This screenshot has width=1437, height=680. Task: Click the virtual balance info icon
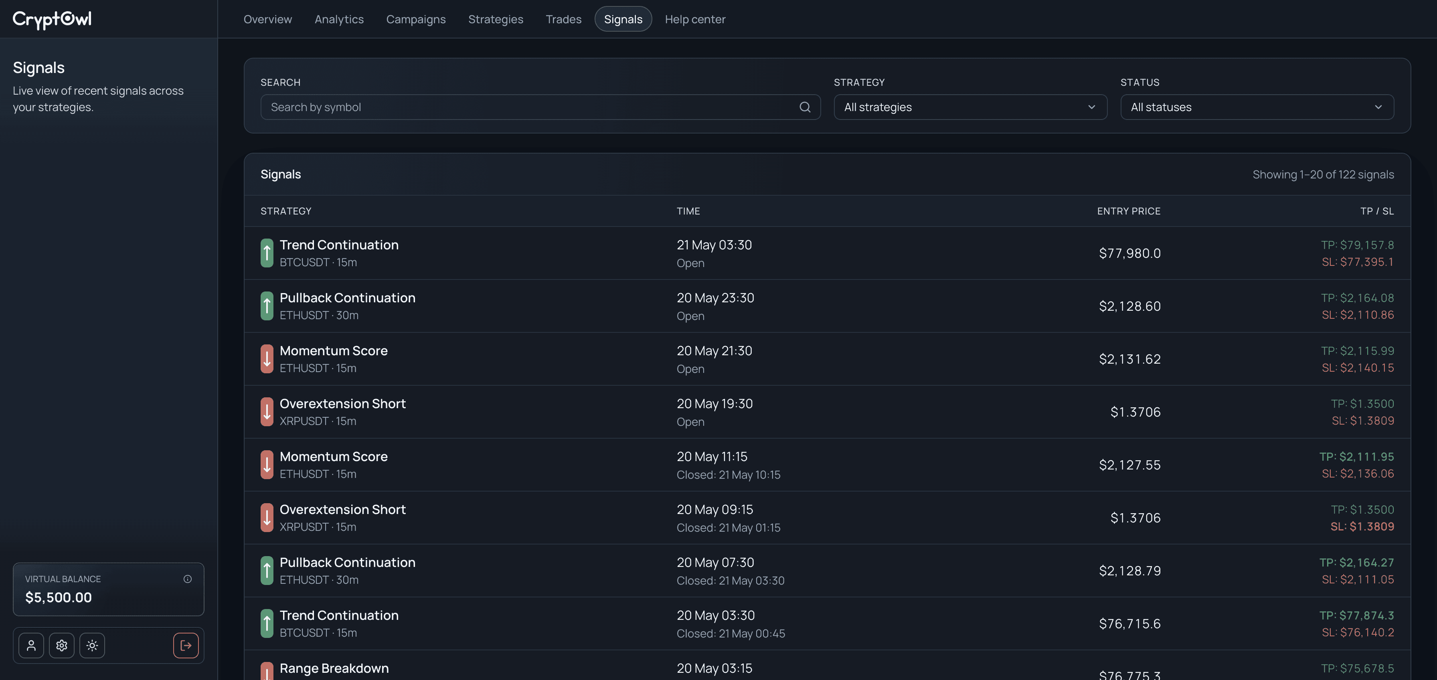point(187,579)
